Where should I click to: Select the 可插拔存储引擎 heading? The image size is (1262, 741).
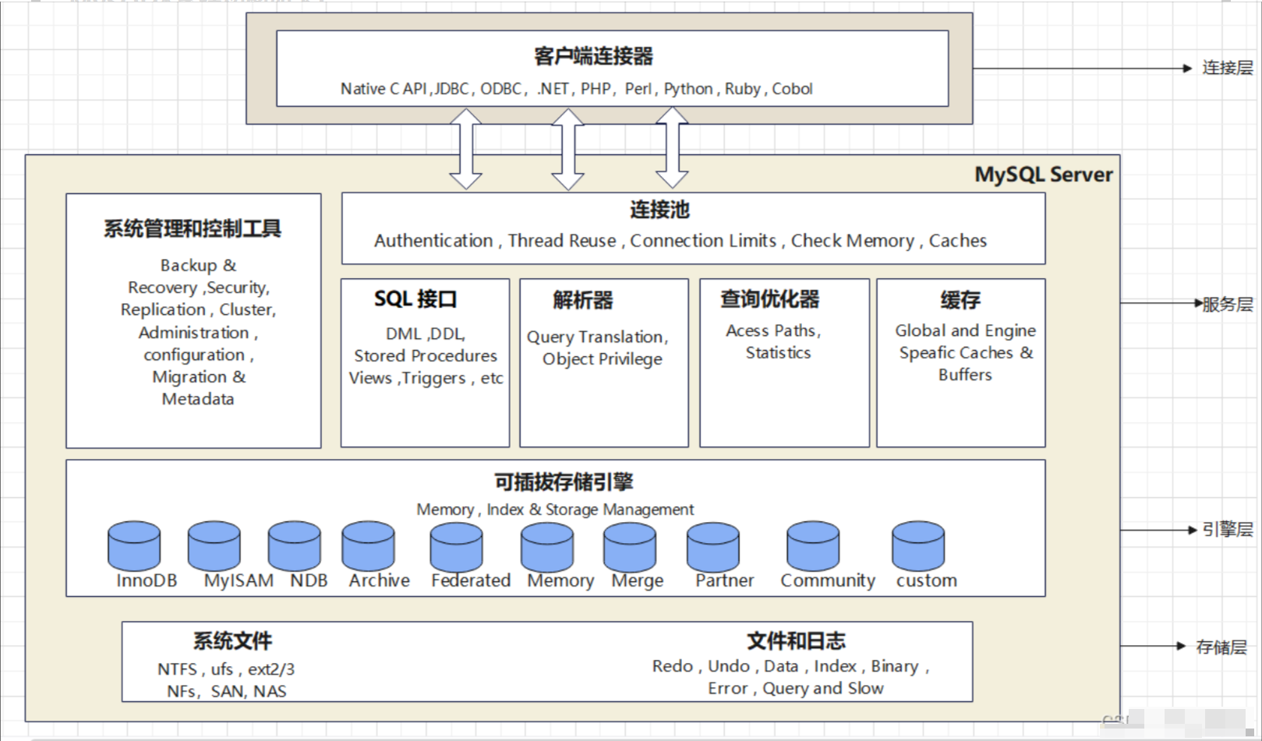coord(564,482)
